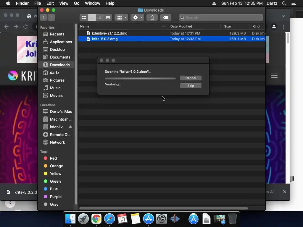Open Network in the sidebar
The image size is (303, 227).
pos(56,142)
